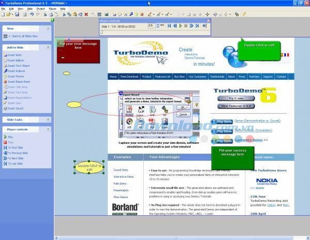Click the player timeline slider handle
Image resolution: width=310 pixels, height=240 pixels.
[102, 32]
